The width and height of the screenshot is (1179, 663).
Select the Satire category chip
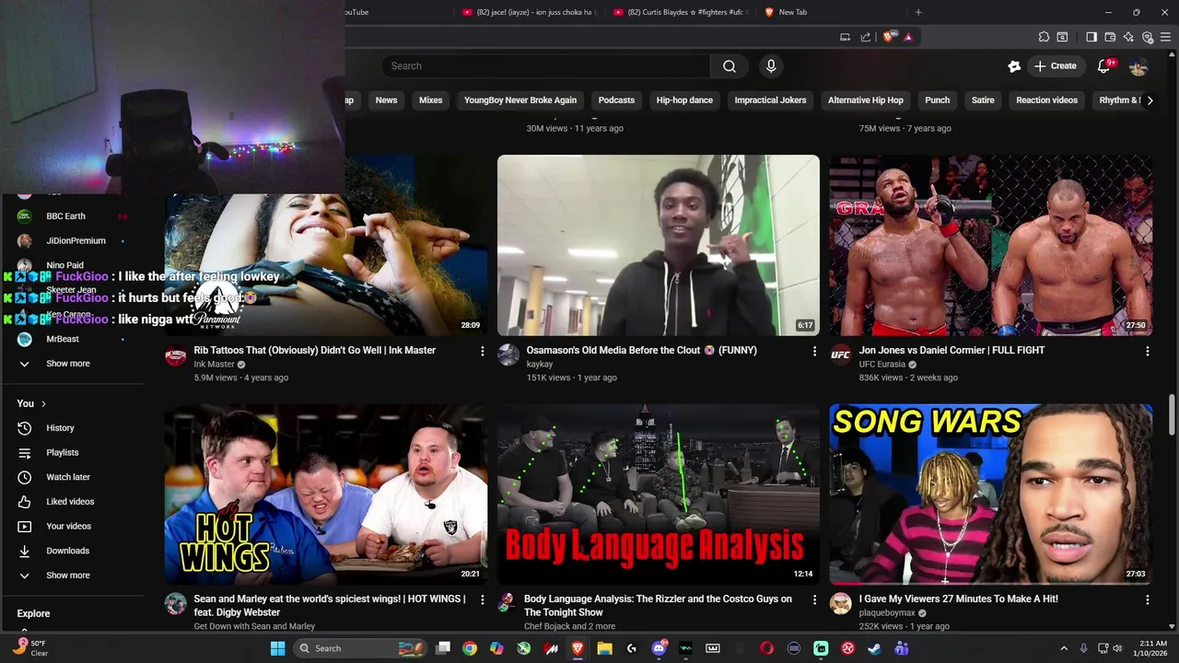coord(983,100)
